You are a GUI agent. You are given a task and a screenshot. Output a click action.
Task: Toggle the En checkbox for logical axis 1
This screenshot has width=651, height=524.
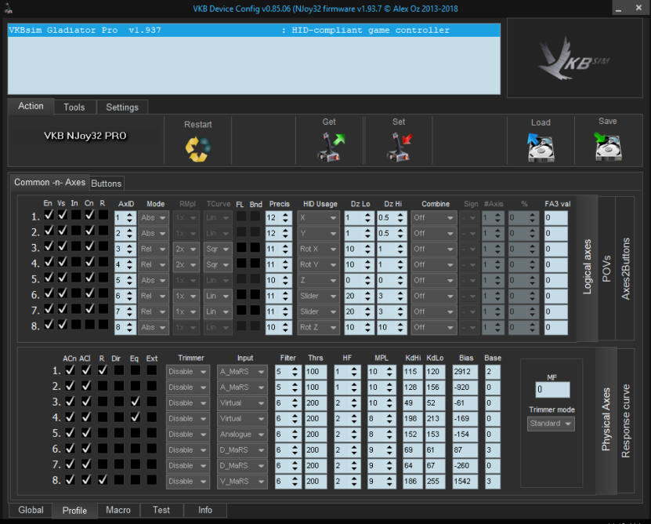[x=49, y=214]
